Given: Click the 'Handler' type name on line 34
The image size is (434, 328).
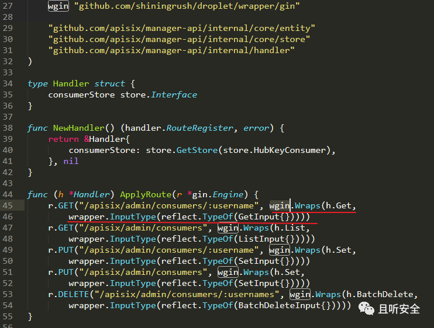Looking at the screenshot, I should click(x=71, y=83).
